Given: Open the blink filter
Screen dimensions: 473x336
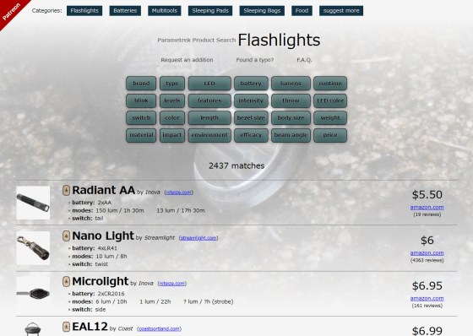Looking at the screenshot, I should click(x=141, y=100).
